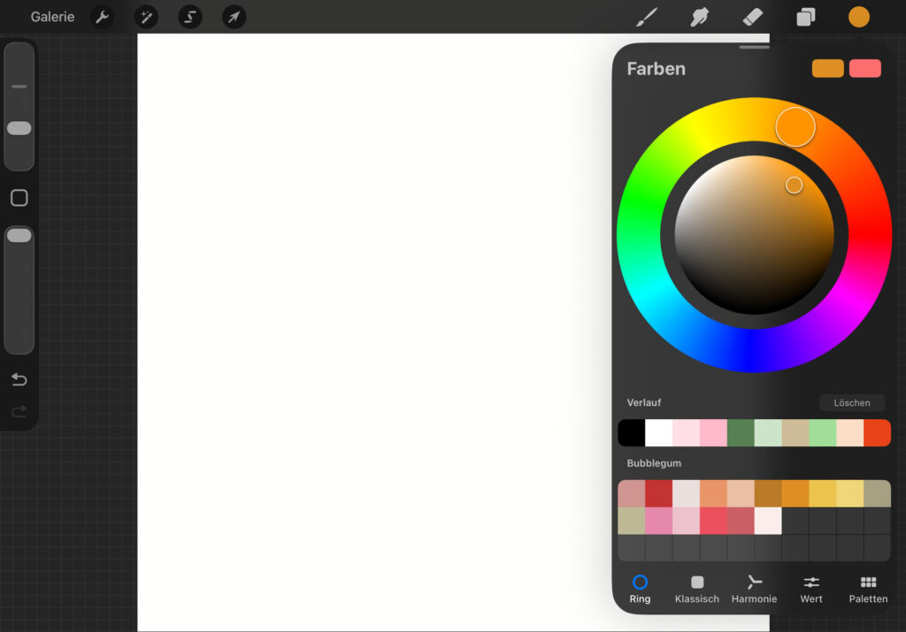
Task: Select the Smudge finger tool
Action: [699, 17]
